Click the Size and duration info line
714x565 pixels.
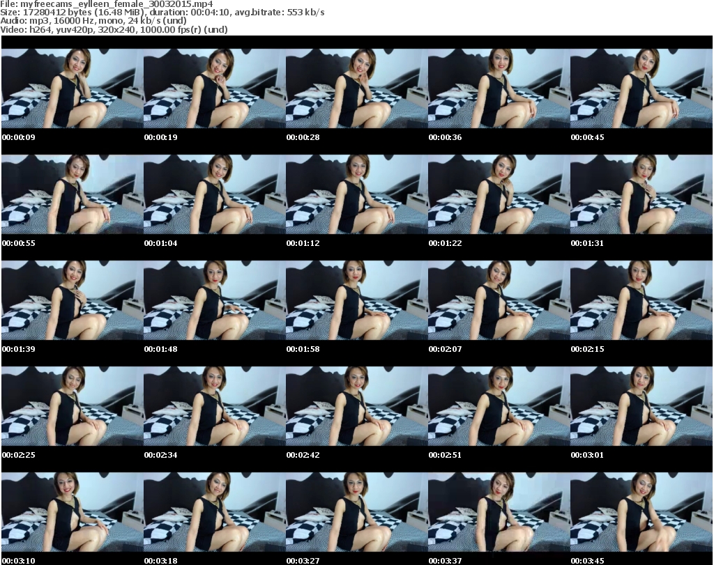(x=162, y=13)
